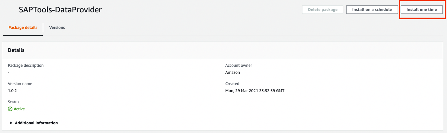The height and width of the screenshot is (133, 447).
Task: Select the 1.0.2 version value
Action: coord(13,91)
